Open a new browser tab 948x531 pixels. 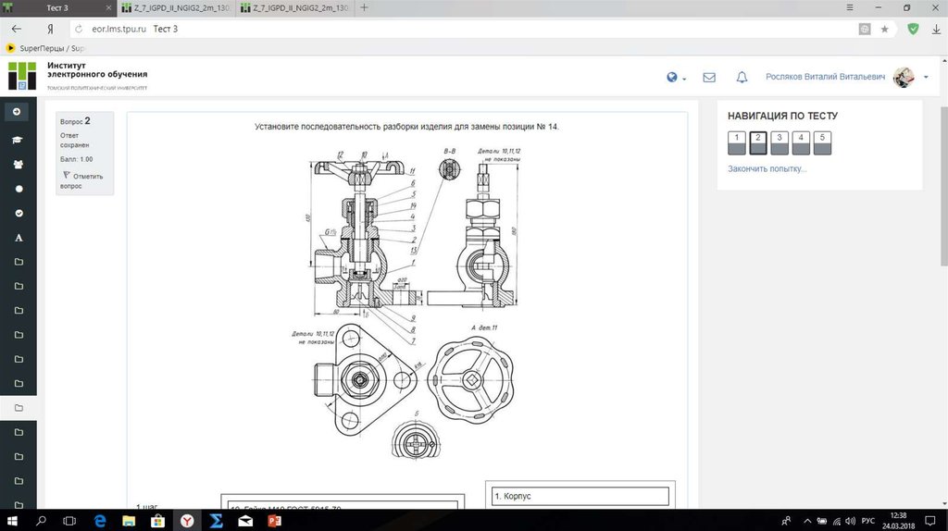coord(364,7)
